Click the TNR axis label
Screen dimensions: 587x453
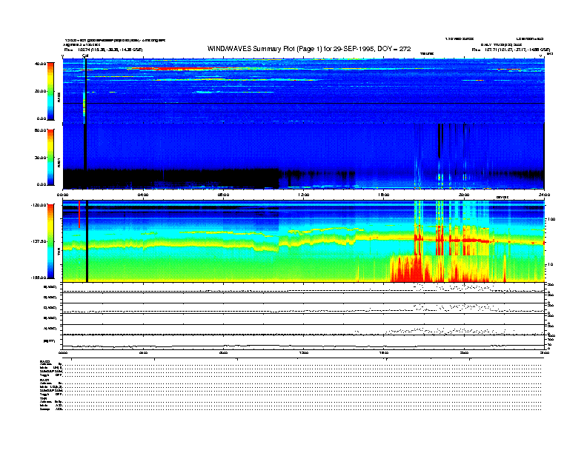point(59,252)
